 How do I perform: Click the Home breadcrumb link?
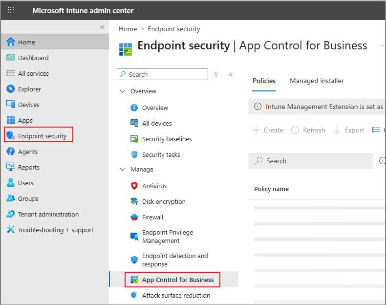(128, 29)
